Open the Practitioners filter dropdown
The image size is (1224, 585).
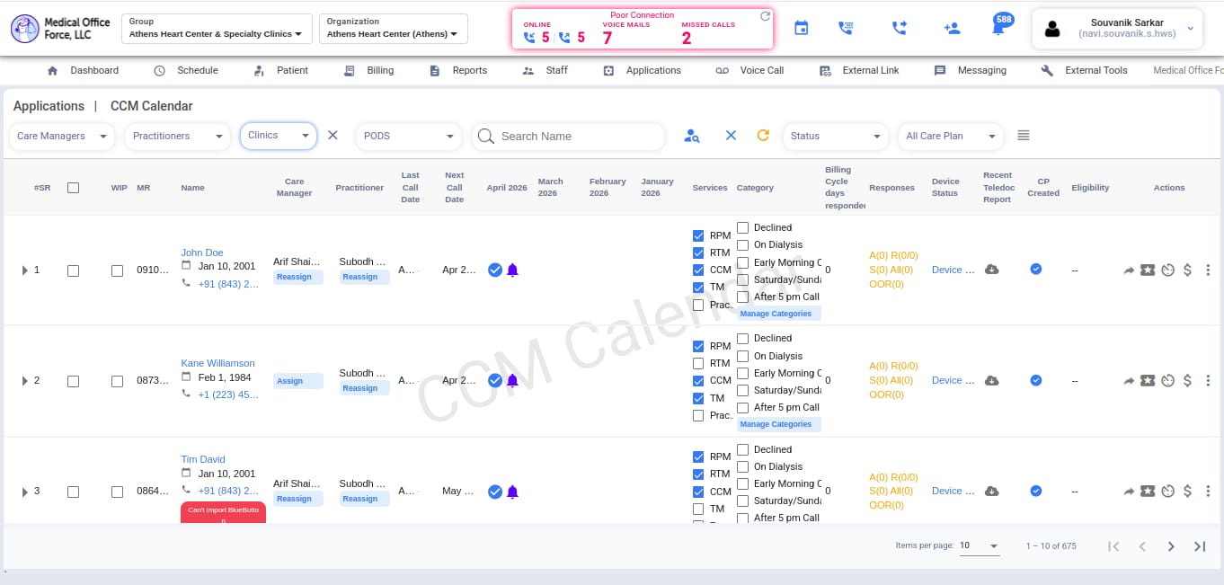[x=177, y=136]
